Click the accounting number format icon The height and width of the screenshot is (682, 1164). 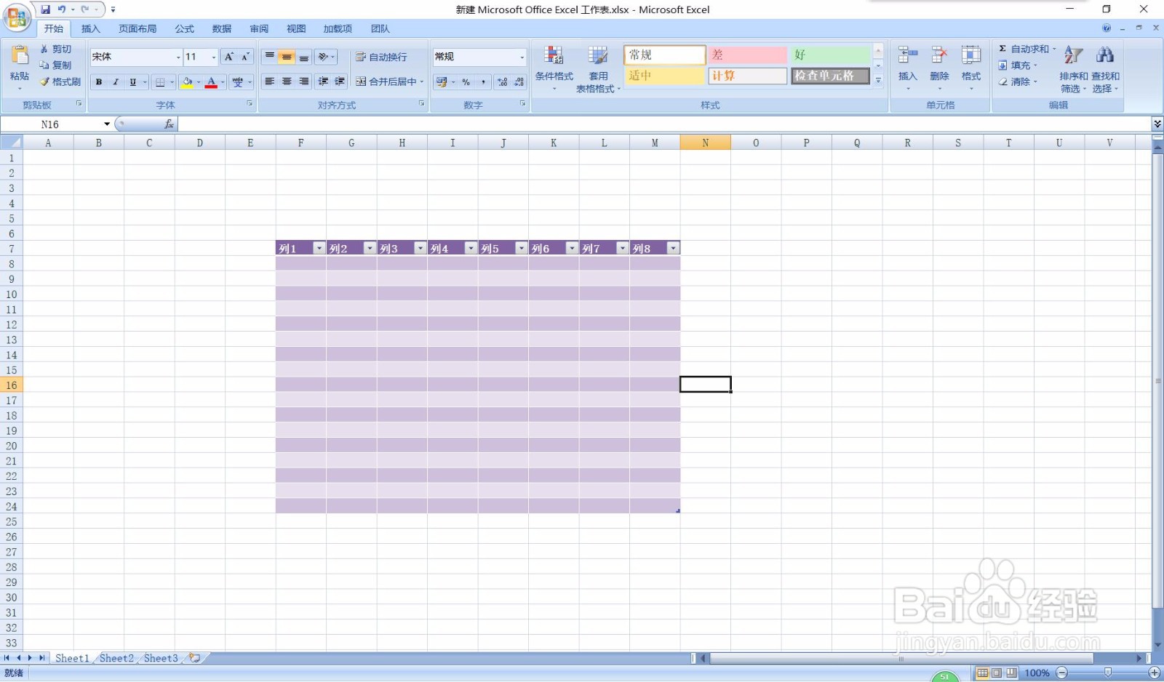point(442,82)
